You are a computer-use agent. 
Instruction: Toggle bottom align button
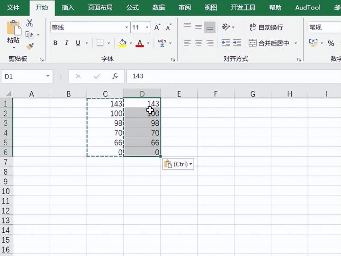210,27
